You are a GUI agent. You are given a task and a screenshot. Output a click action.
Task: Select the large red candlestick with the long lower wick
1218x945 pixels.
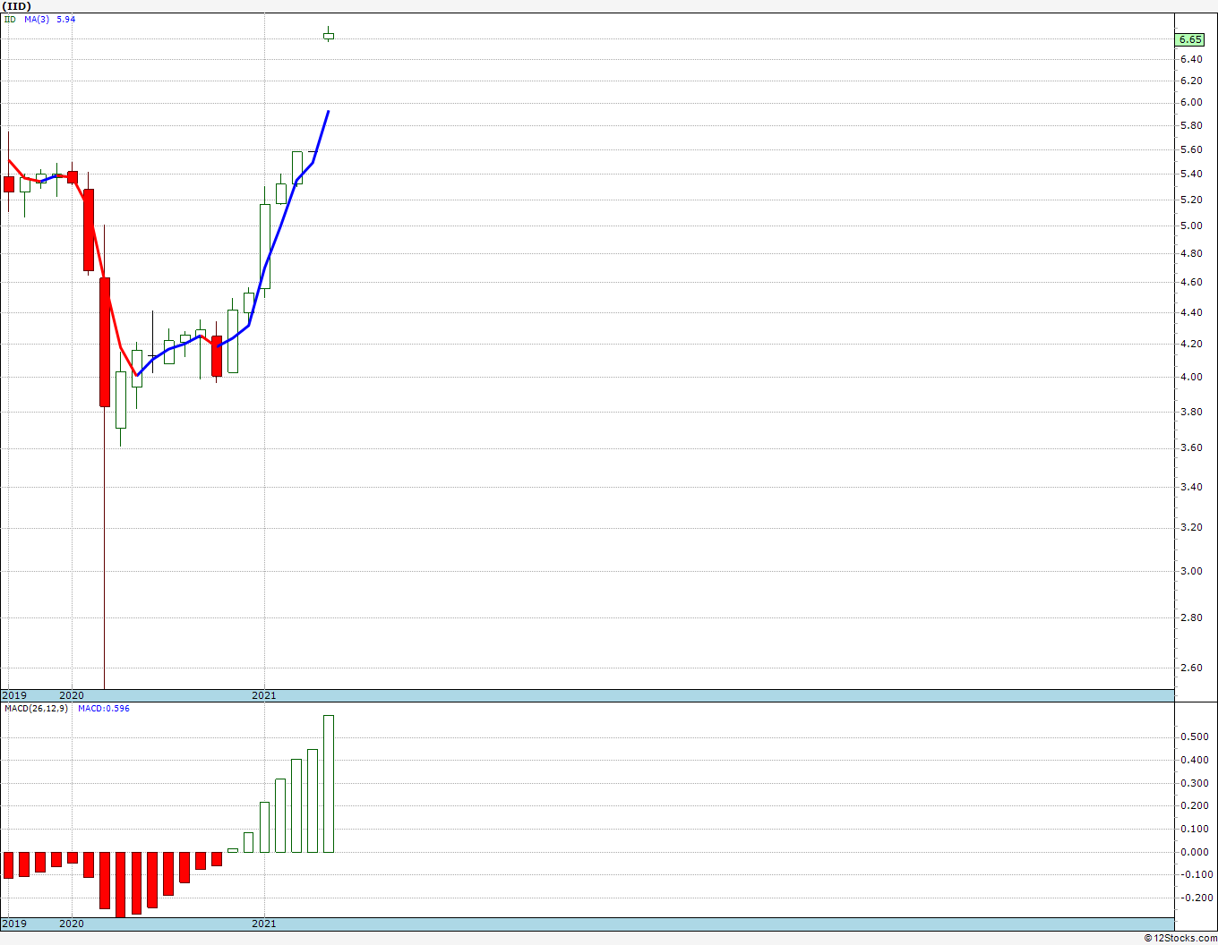105,343
